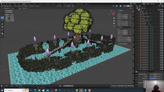Viewport: 164px width, 92px height.
Task: Open the Edit menu
Action: (7, 4)
